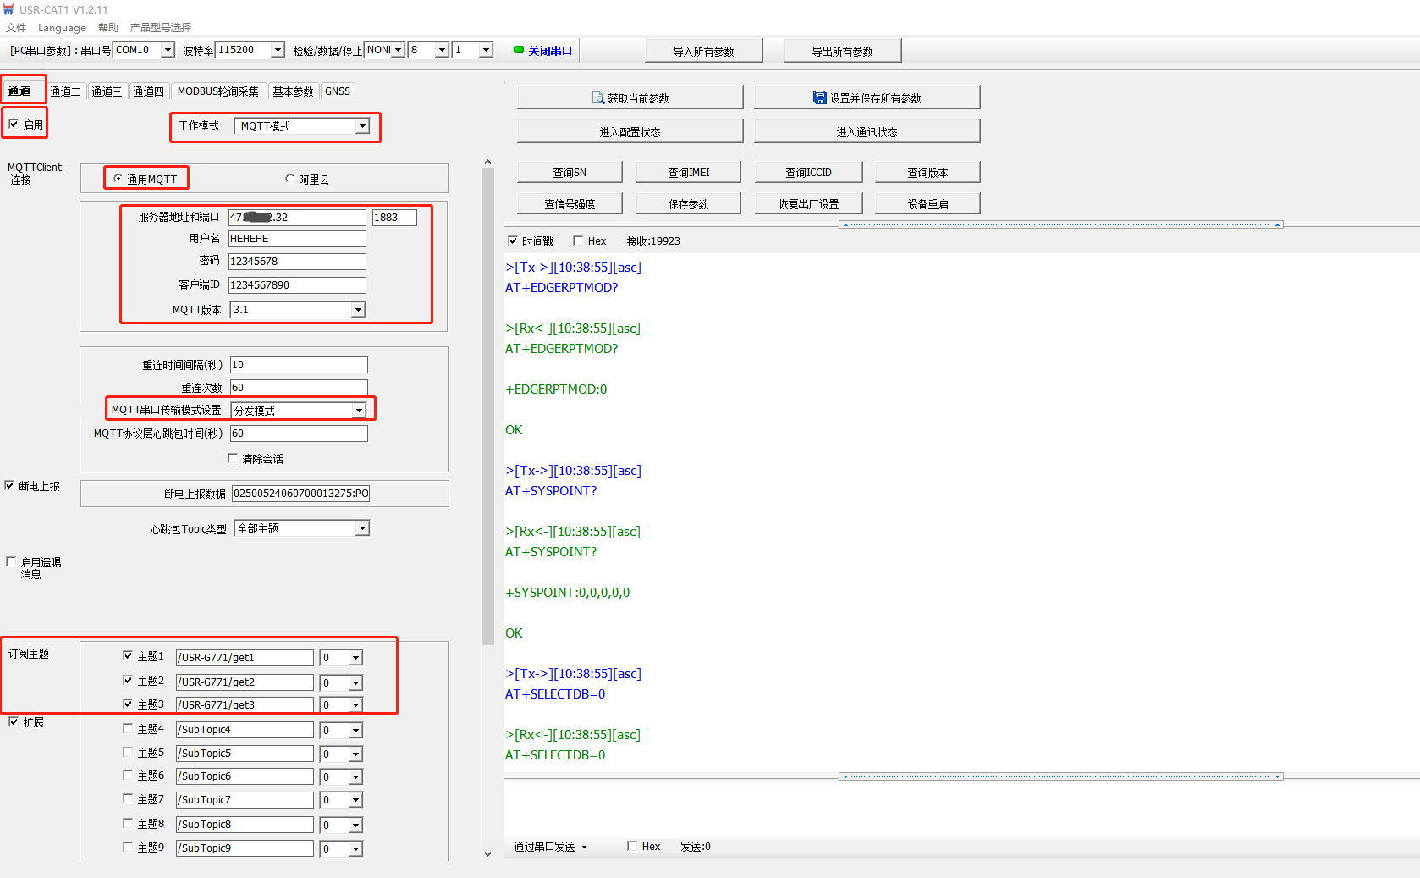Open the 产品型号选择 menu
The image size is (1420, 878).
(160, 27)
